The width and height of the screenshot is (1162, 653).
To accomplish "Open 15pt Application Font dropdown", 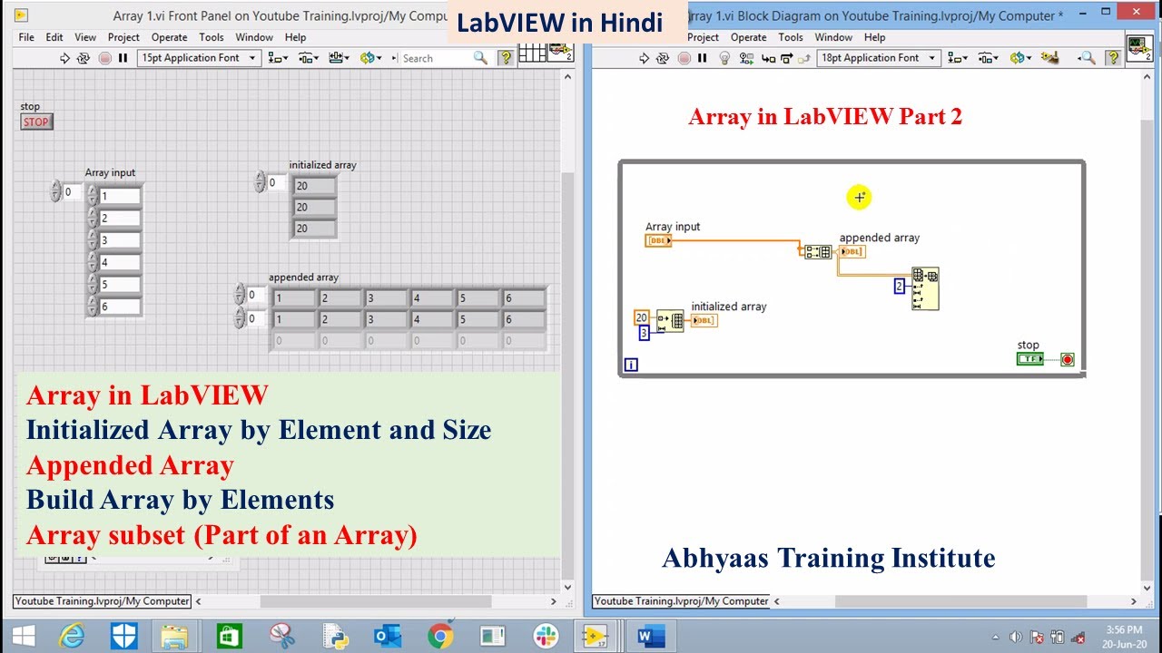I will [x=200, y=58].
